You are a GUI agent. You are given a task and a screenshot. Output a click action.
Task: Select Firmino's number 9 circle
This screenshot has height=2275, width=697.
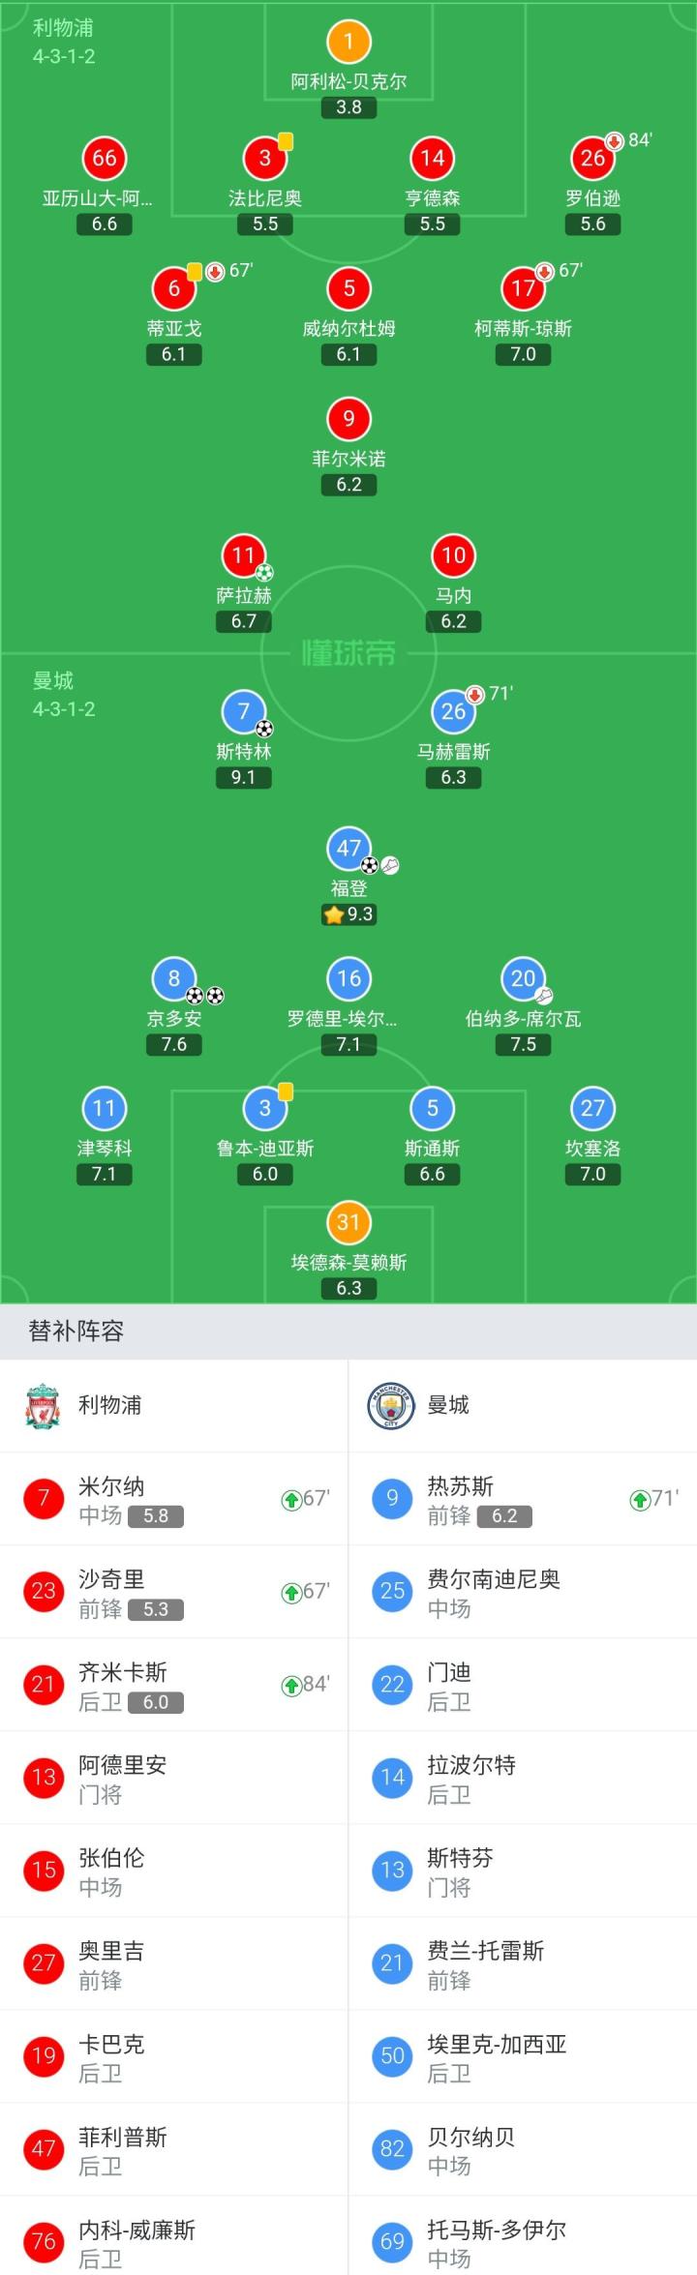click(x=348, y=418)
